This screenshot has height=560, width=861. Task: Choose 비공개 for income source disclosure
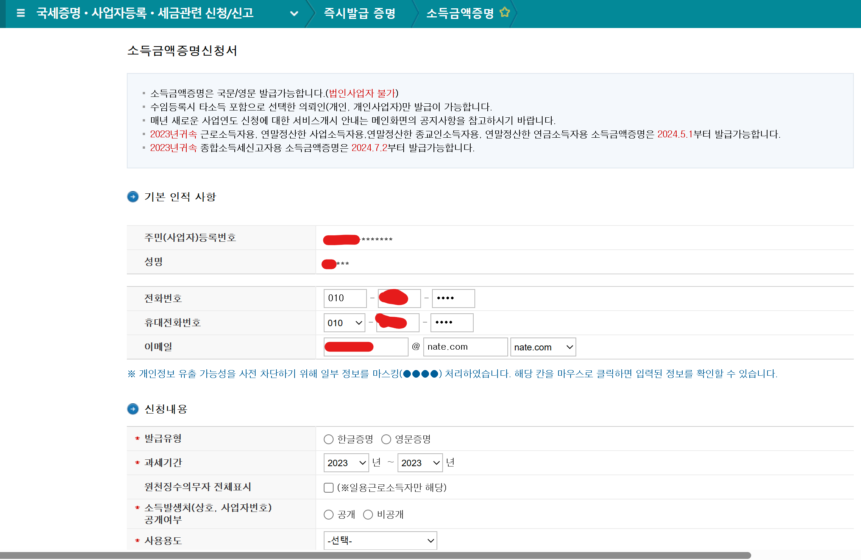click(x=368, y=514)
